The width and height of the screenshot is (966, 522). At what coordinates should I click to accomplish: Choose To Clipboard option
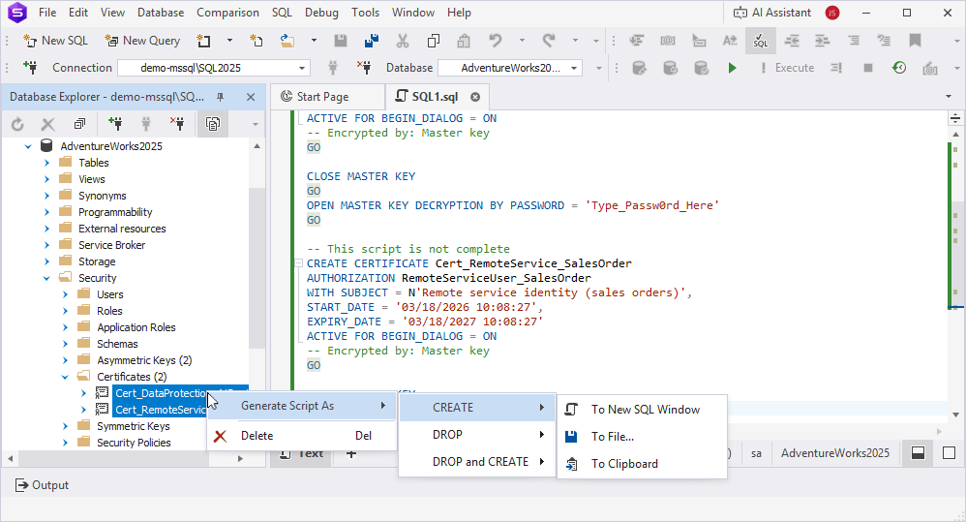coord(642,464)
